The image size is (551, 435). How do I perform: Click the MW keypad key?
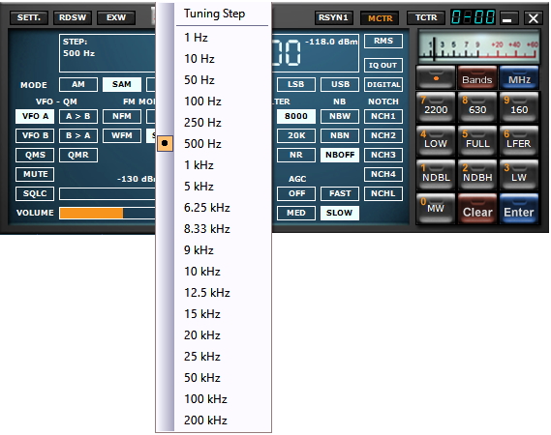click(x=436, y=209)
